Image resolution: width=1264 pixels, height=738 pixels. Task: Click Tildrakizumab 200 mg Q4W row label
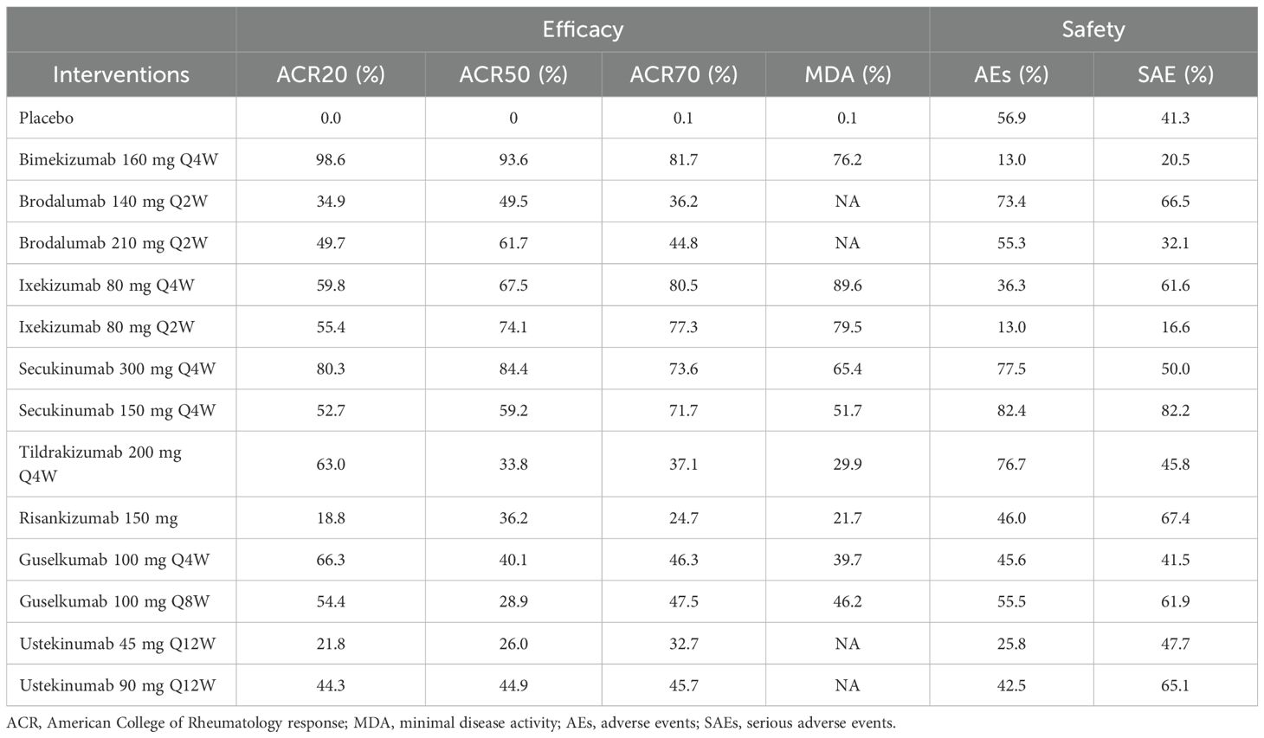[100, 464]
